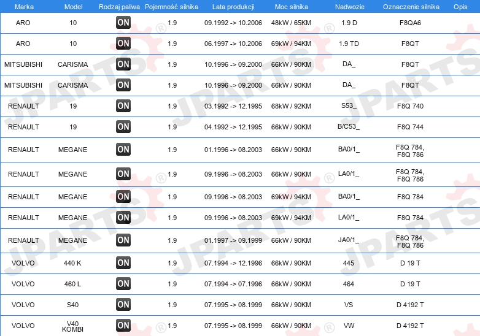Click the ON badge in the Volvo V40 KOMBI row

point(123,326)
